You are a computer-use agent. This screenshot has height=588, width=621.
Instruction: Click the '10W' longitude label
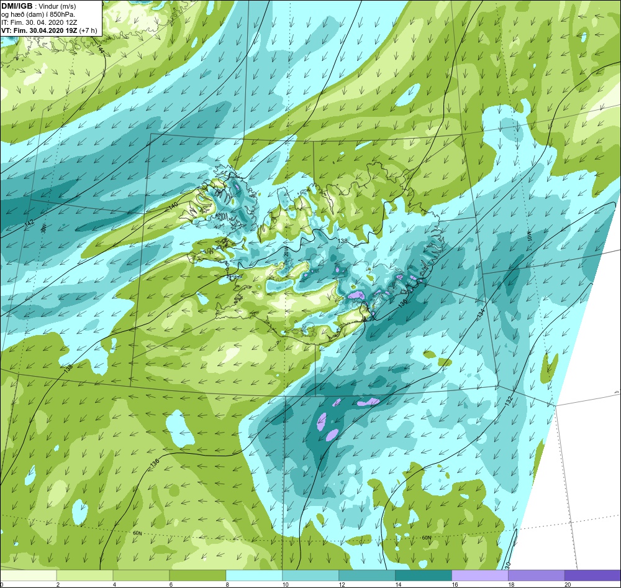528,236
